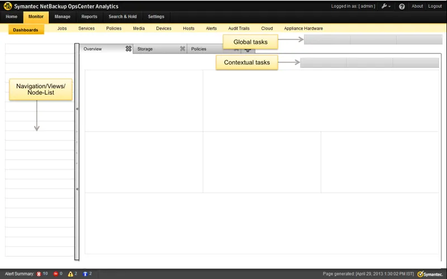Select the Monitor tab

coord(36,17)
